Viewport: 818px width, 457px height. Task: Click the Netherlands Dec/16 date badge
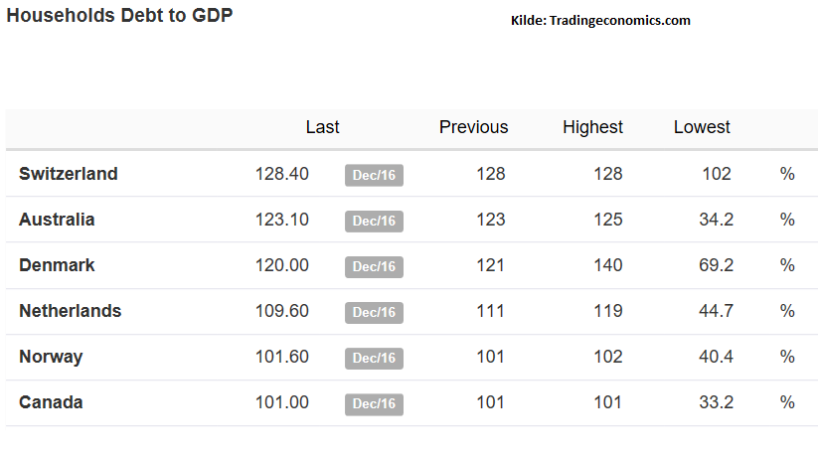[374, 312]
